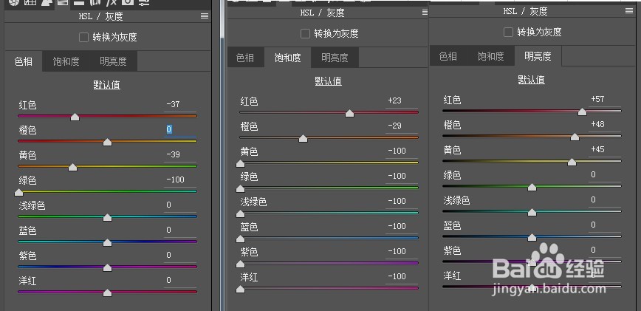
Task: Click the red hue slider handle at -37
Action: pyautogui.click(x=75, y=117)
